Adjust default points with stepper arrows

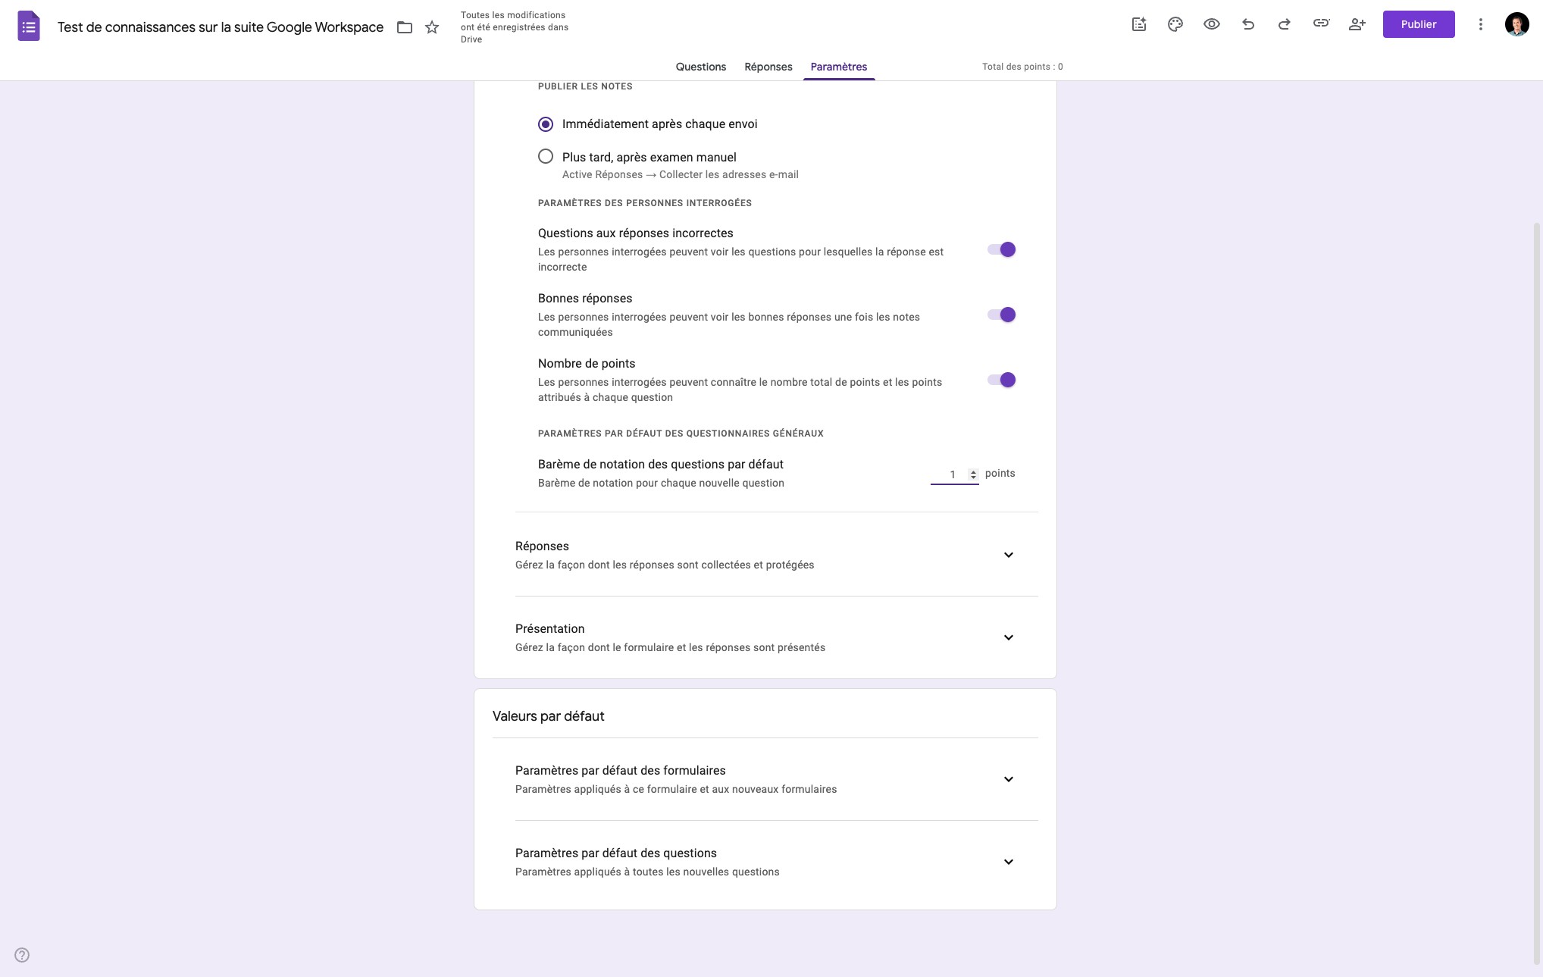973,474
